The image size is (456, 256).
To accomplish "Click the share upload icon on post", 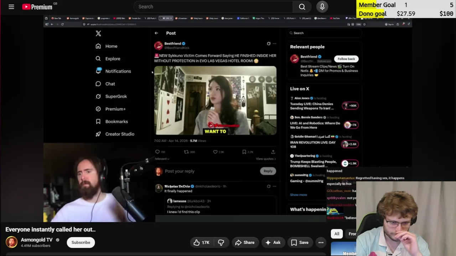I will (x=273, y=152).
